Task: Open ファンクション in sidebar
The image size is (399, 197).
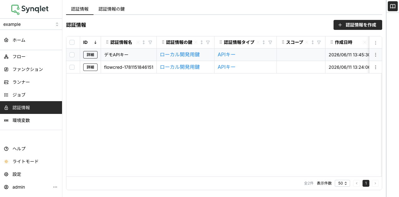Action: pyautogui.click(x=31, y=69)
